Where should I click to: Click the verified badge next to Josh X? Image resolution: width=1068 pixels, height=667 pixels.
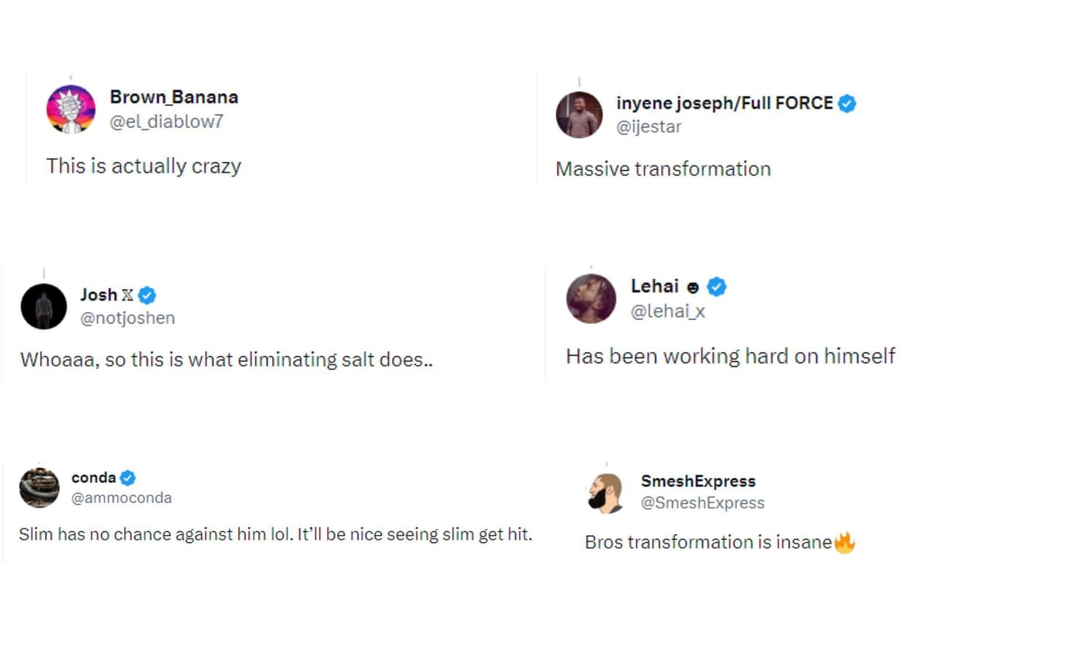pyautogui.click(x=148, y=294)
